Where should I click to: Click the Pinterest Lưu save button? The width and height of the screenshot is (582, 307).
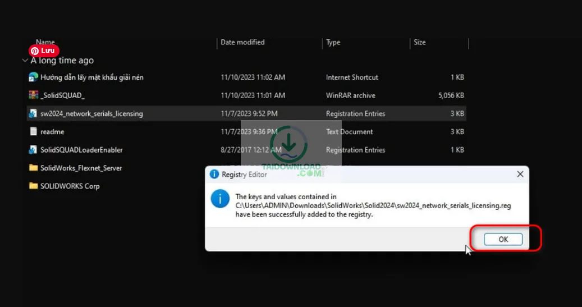click(x=44, y=51)
